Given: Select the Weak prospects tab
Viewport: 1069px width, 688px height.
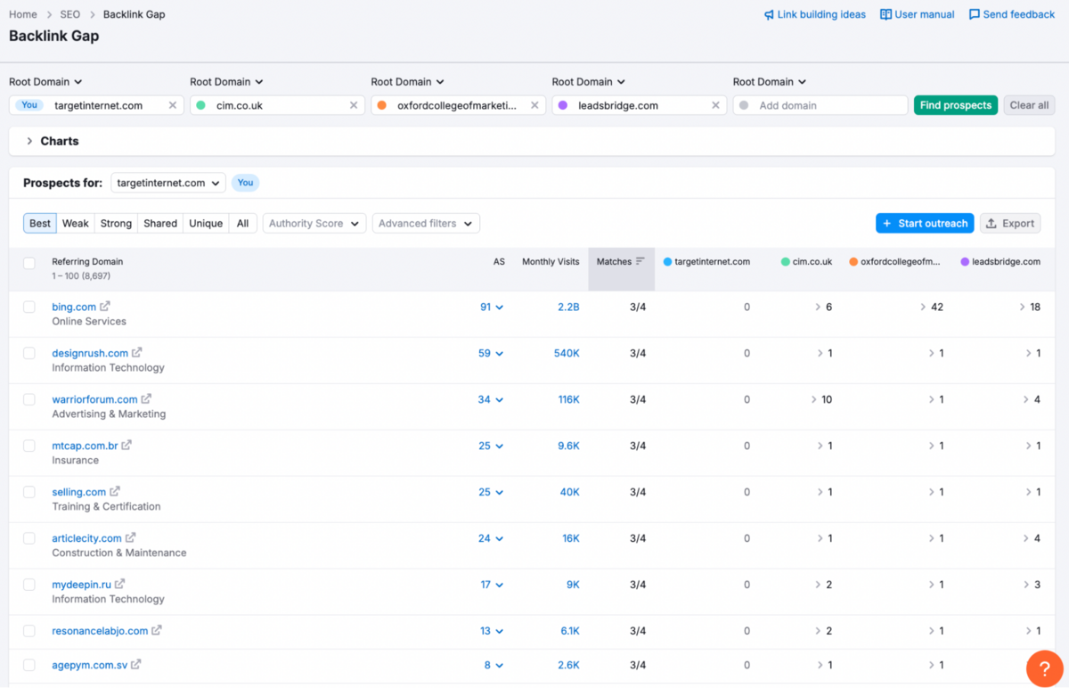Looking at the screenshot, I should pyautogui.click(x=76, y=224).
